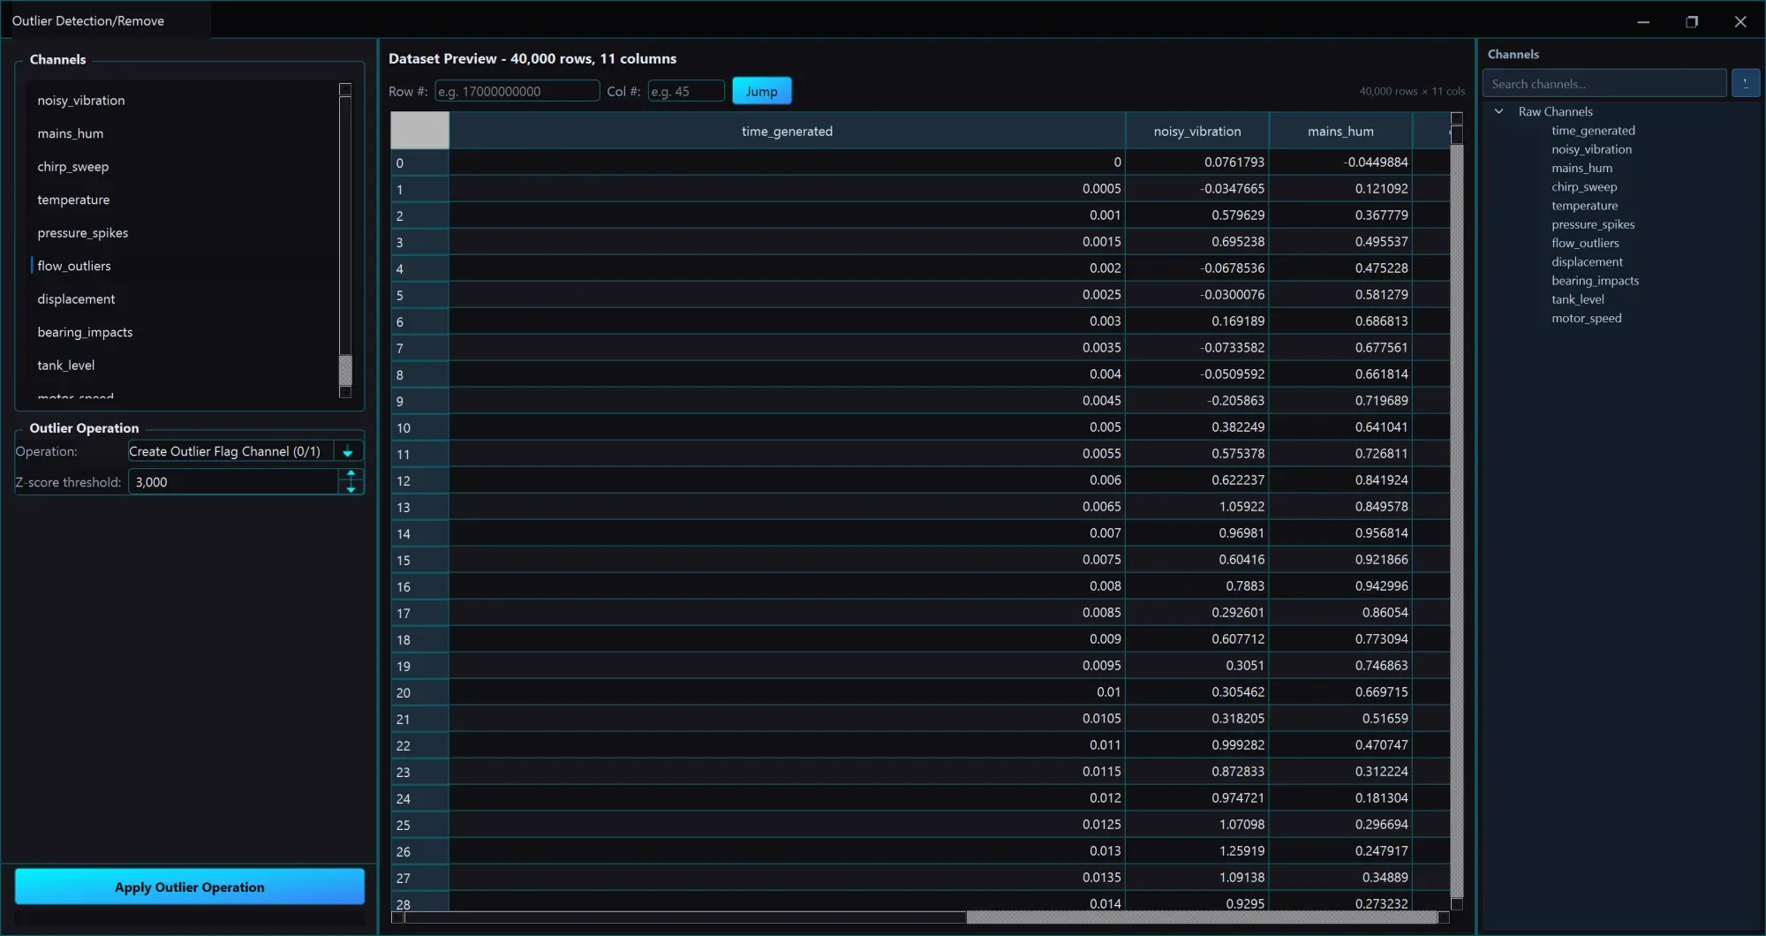
Task: Select bearing_impacts in Raw Channels tree
Action: [1595, 281]
